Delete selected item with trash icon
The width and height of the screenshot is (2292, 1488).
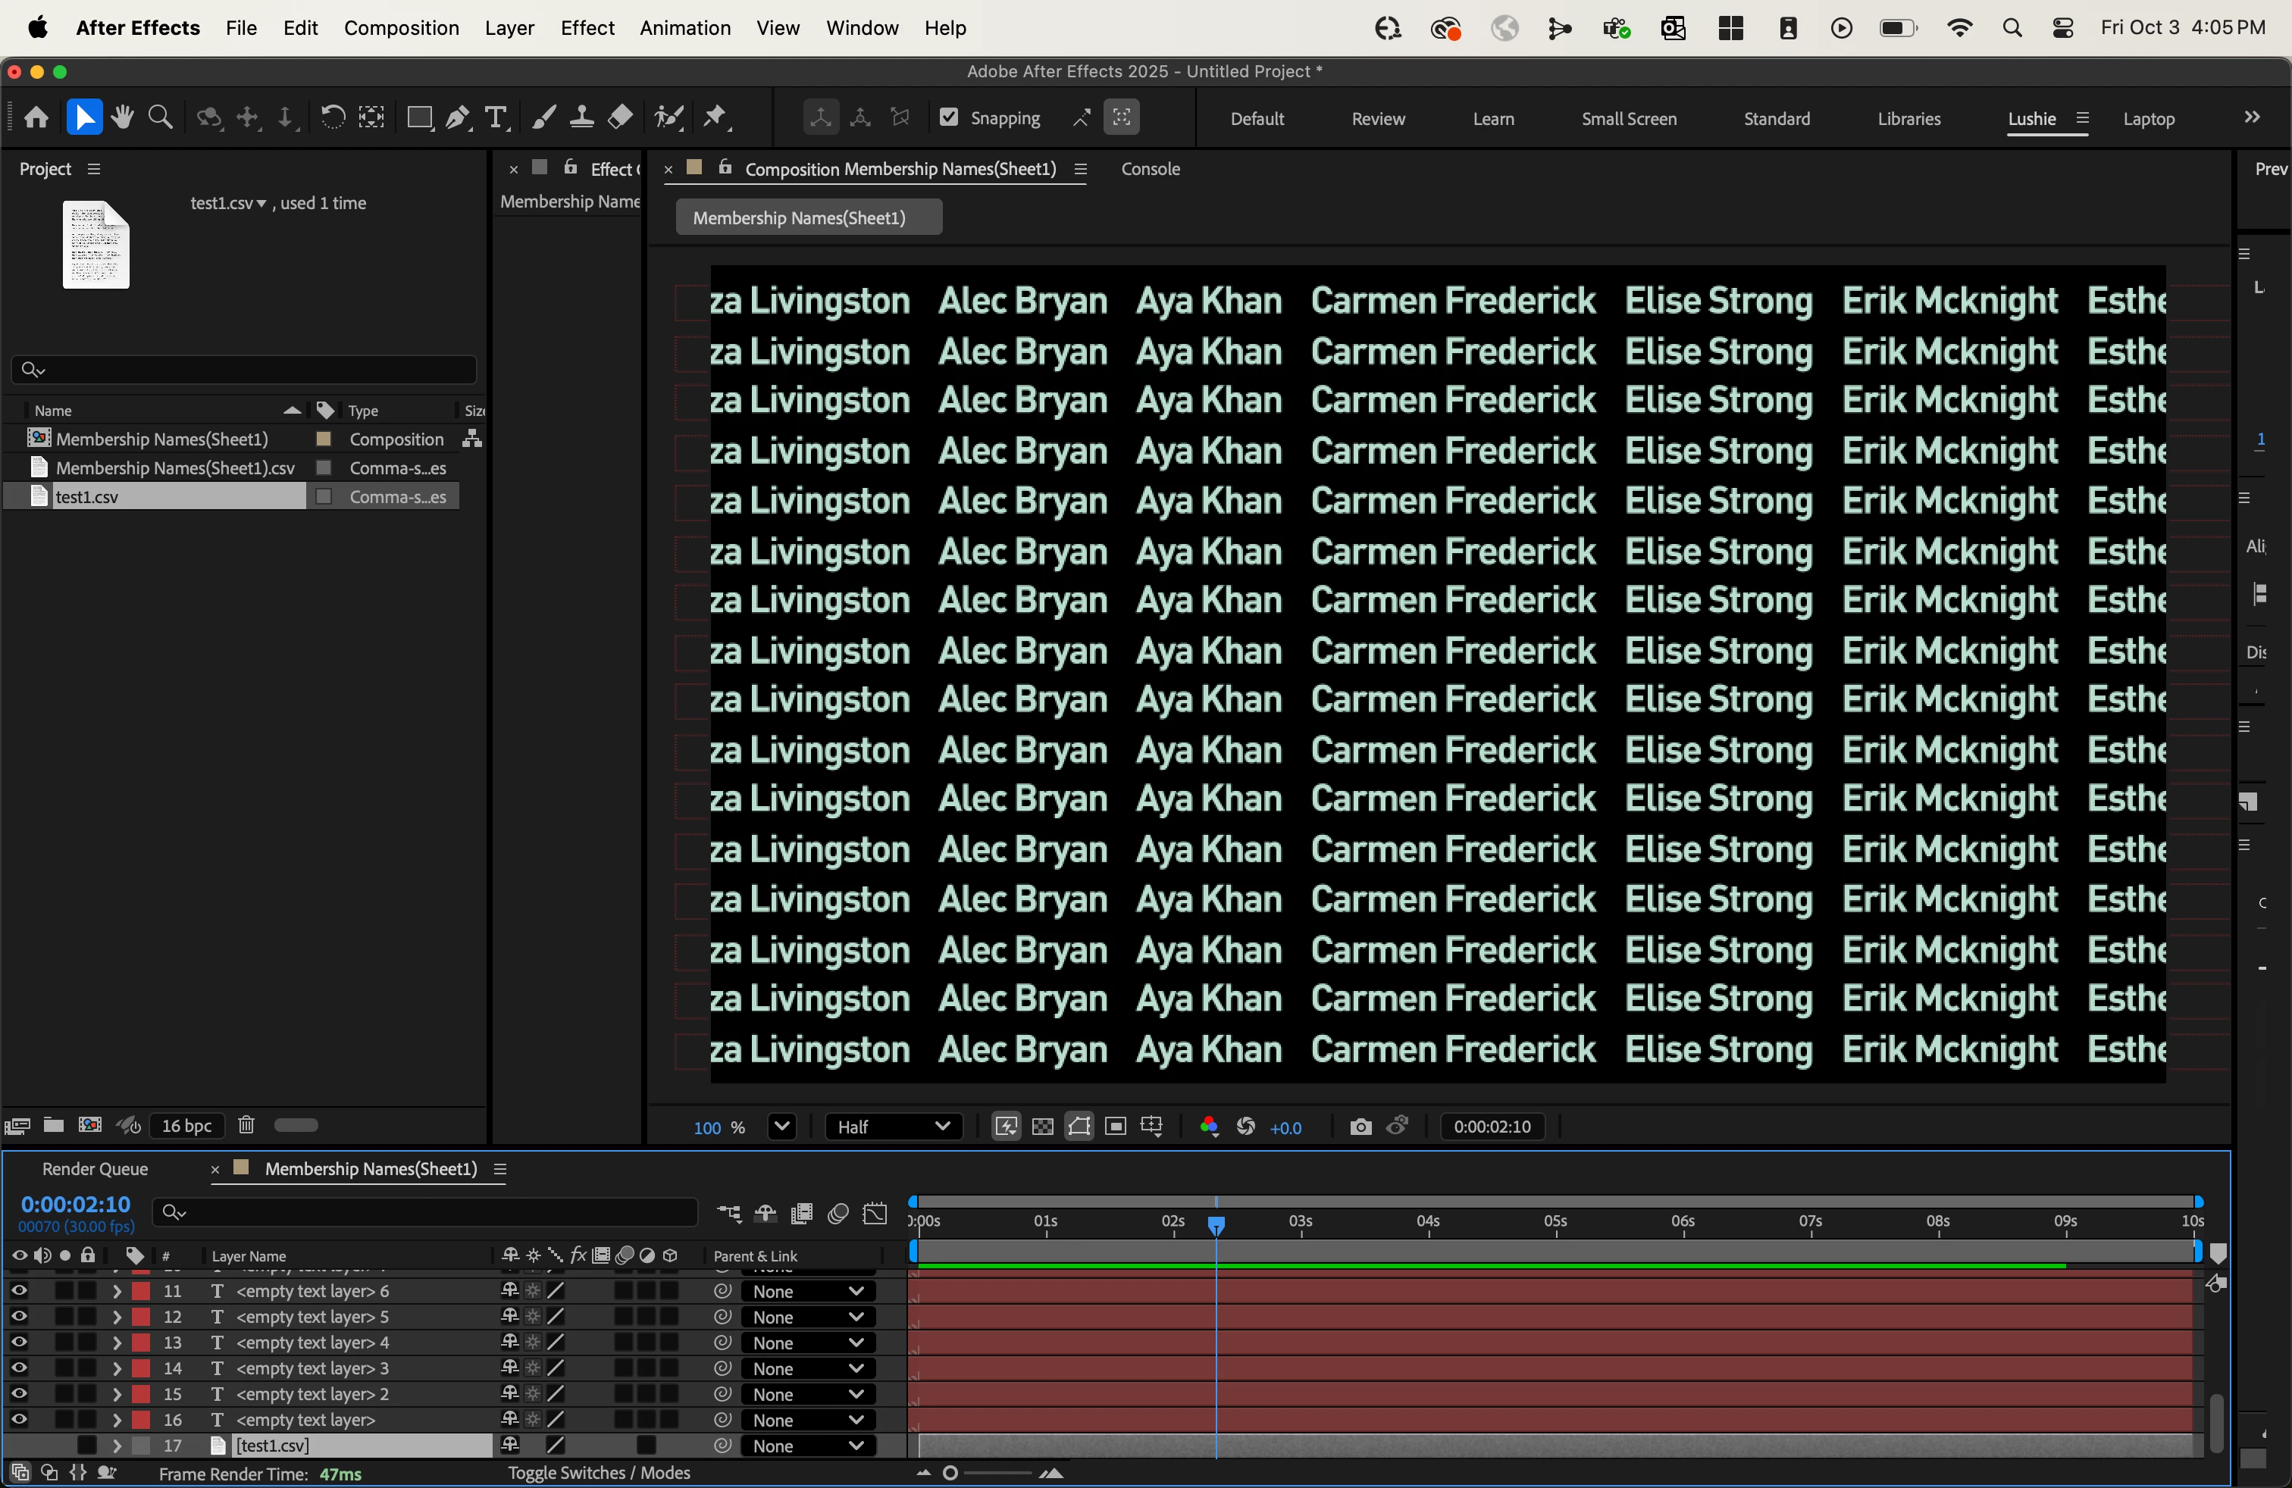pos(246,1125)
